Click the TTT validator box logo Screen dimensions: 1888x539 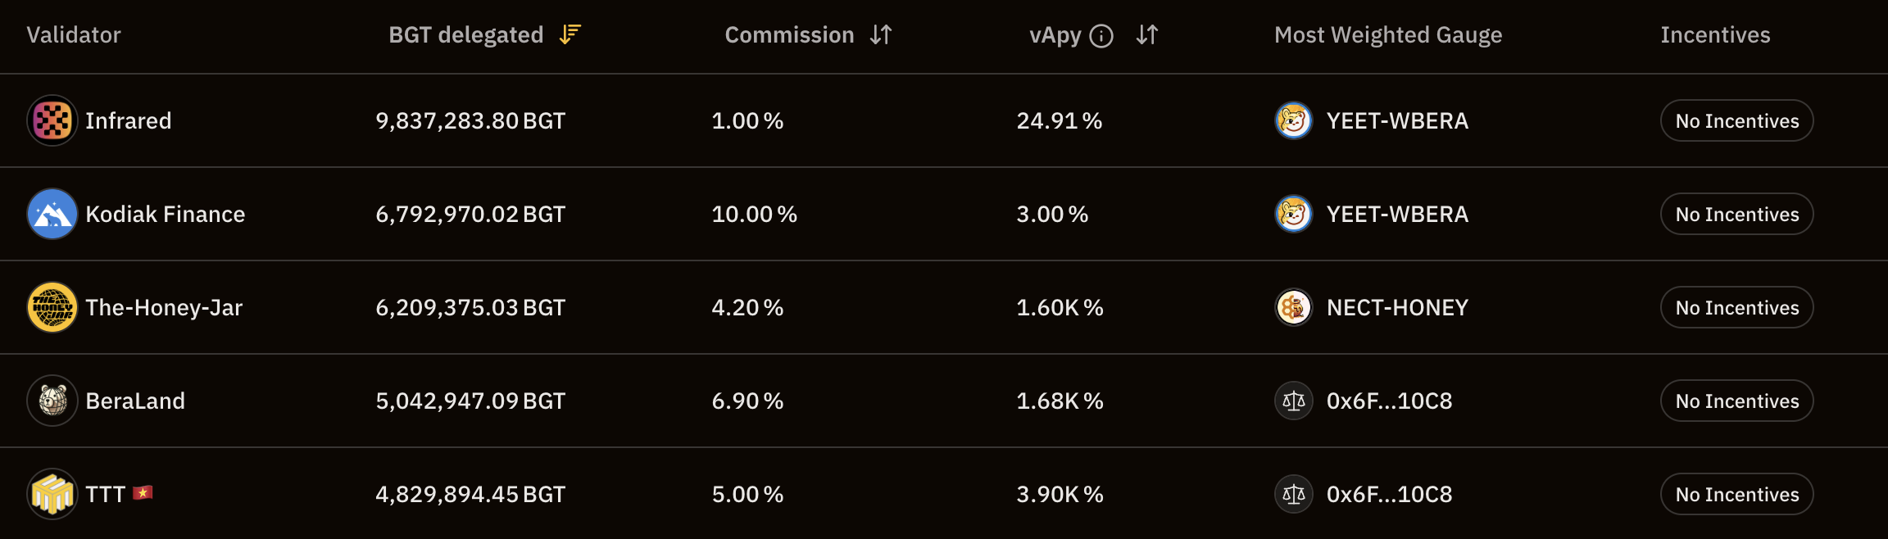(x=52, y=494)
